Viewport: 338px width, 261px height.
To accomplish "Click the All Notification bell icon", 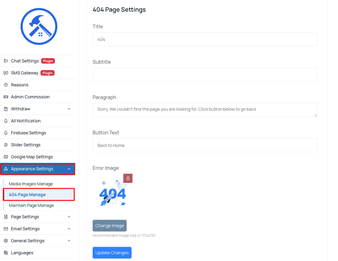I will click(x=6, y=121).
